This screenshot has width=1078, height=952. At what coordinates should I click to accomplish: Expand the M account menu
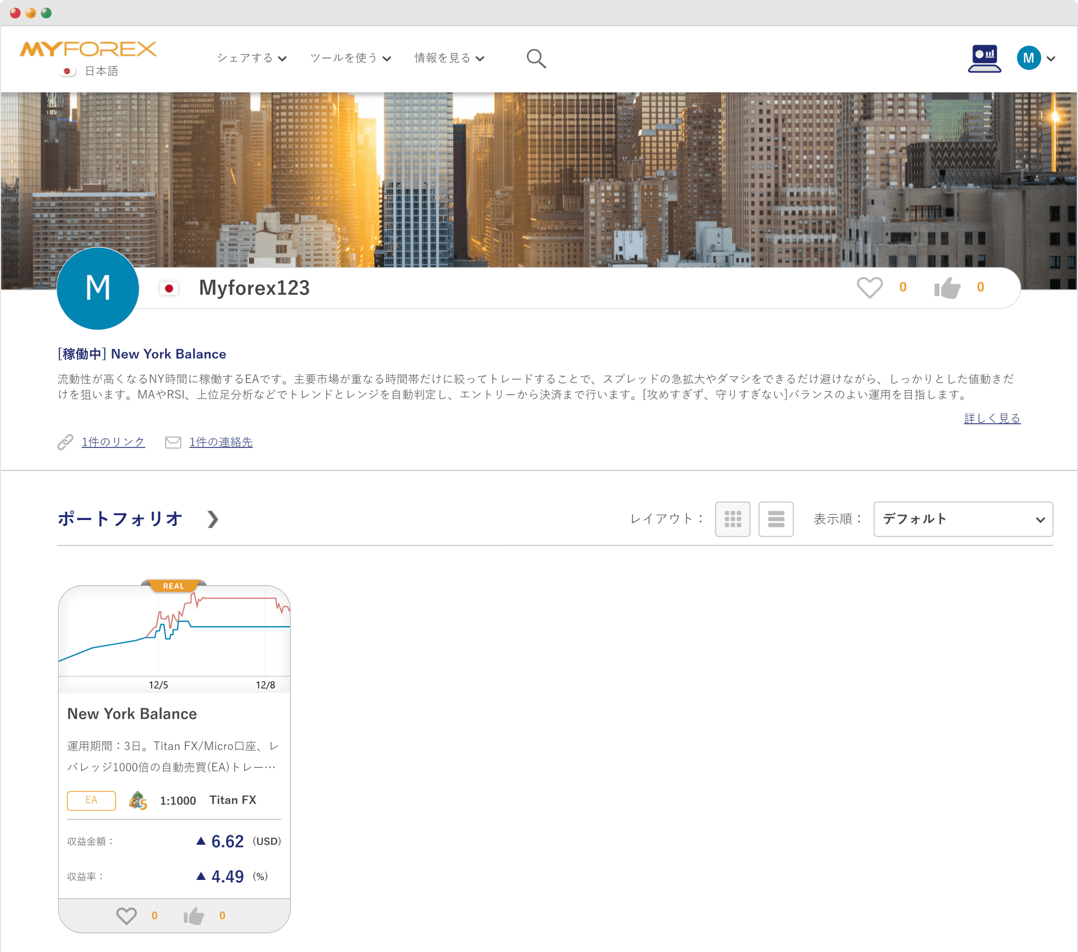click(x=1036, y=58)
